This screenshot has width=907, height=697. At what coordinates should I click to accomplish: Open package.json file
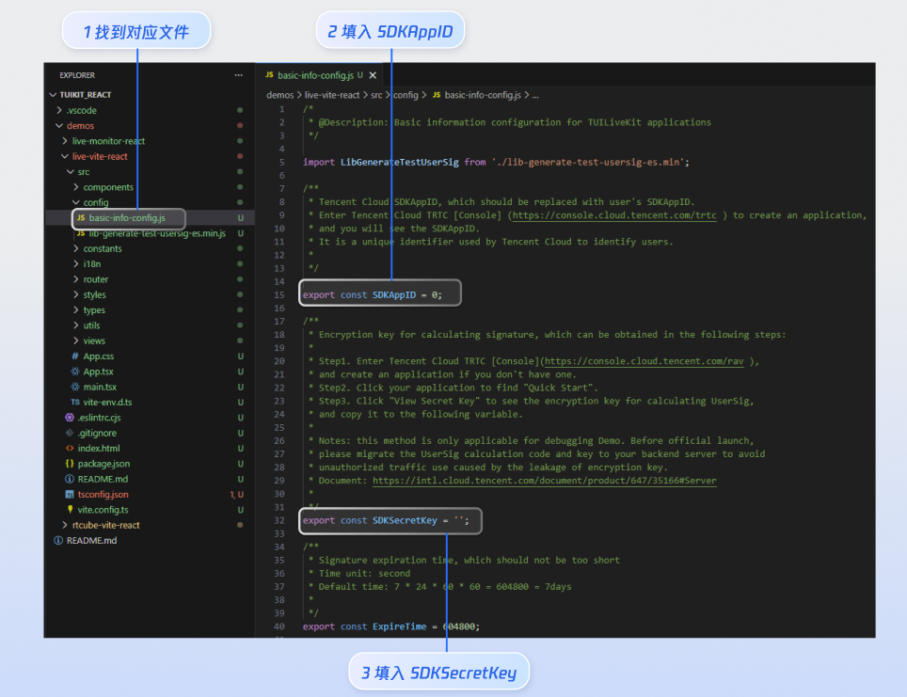(x=103, y=464)
